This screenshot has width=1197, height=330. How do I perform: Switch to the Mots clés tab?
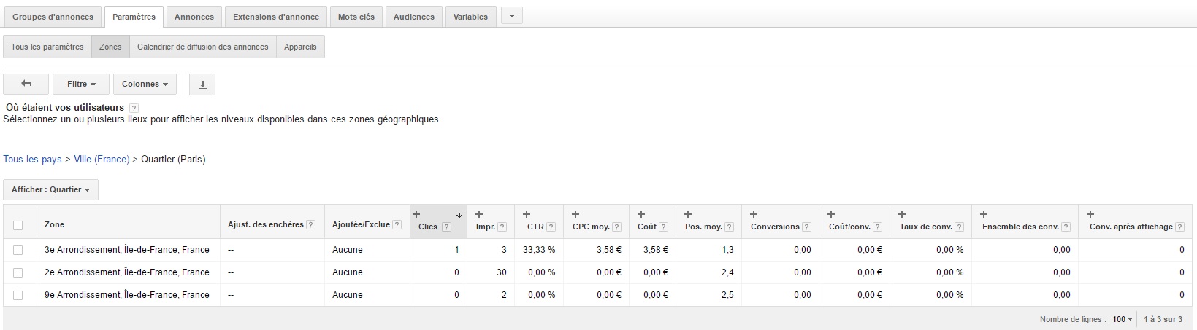356,17
